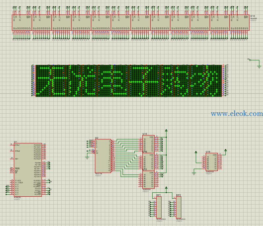Select the U1 microcontroller component body
Image resolution: width=263 pixels, height=226 pixels.
click(x=28, y=170)
